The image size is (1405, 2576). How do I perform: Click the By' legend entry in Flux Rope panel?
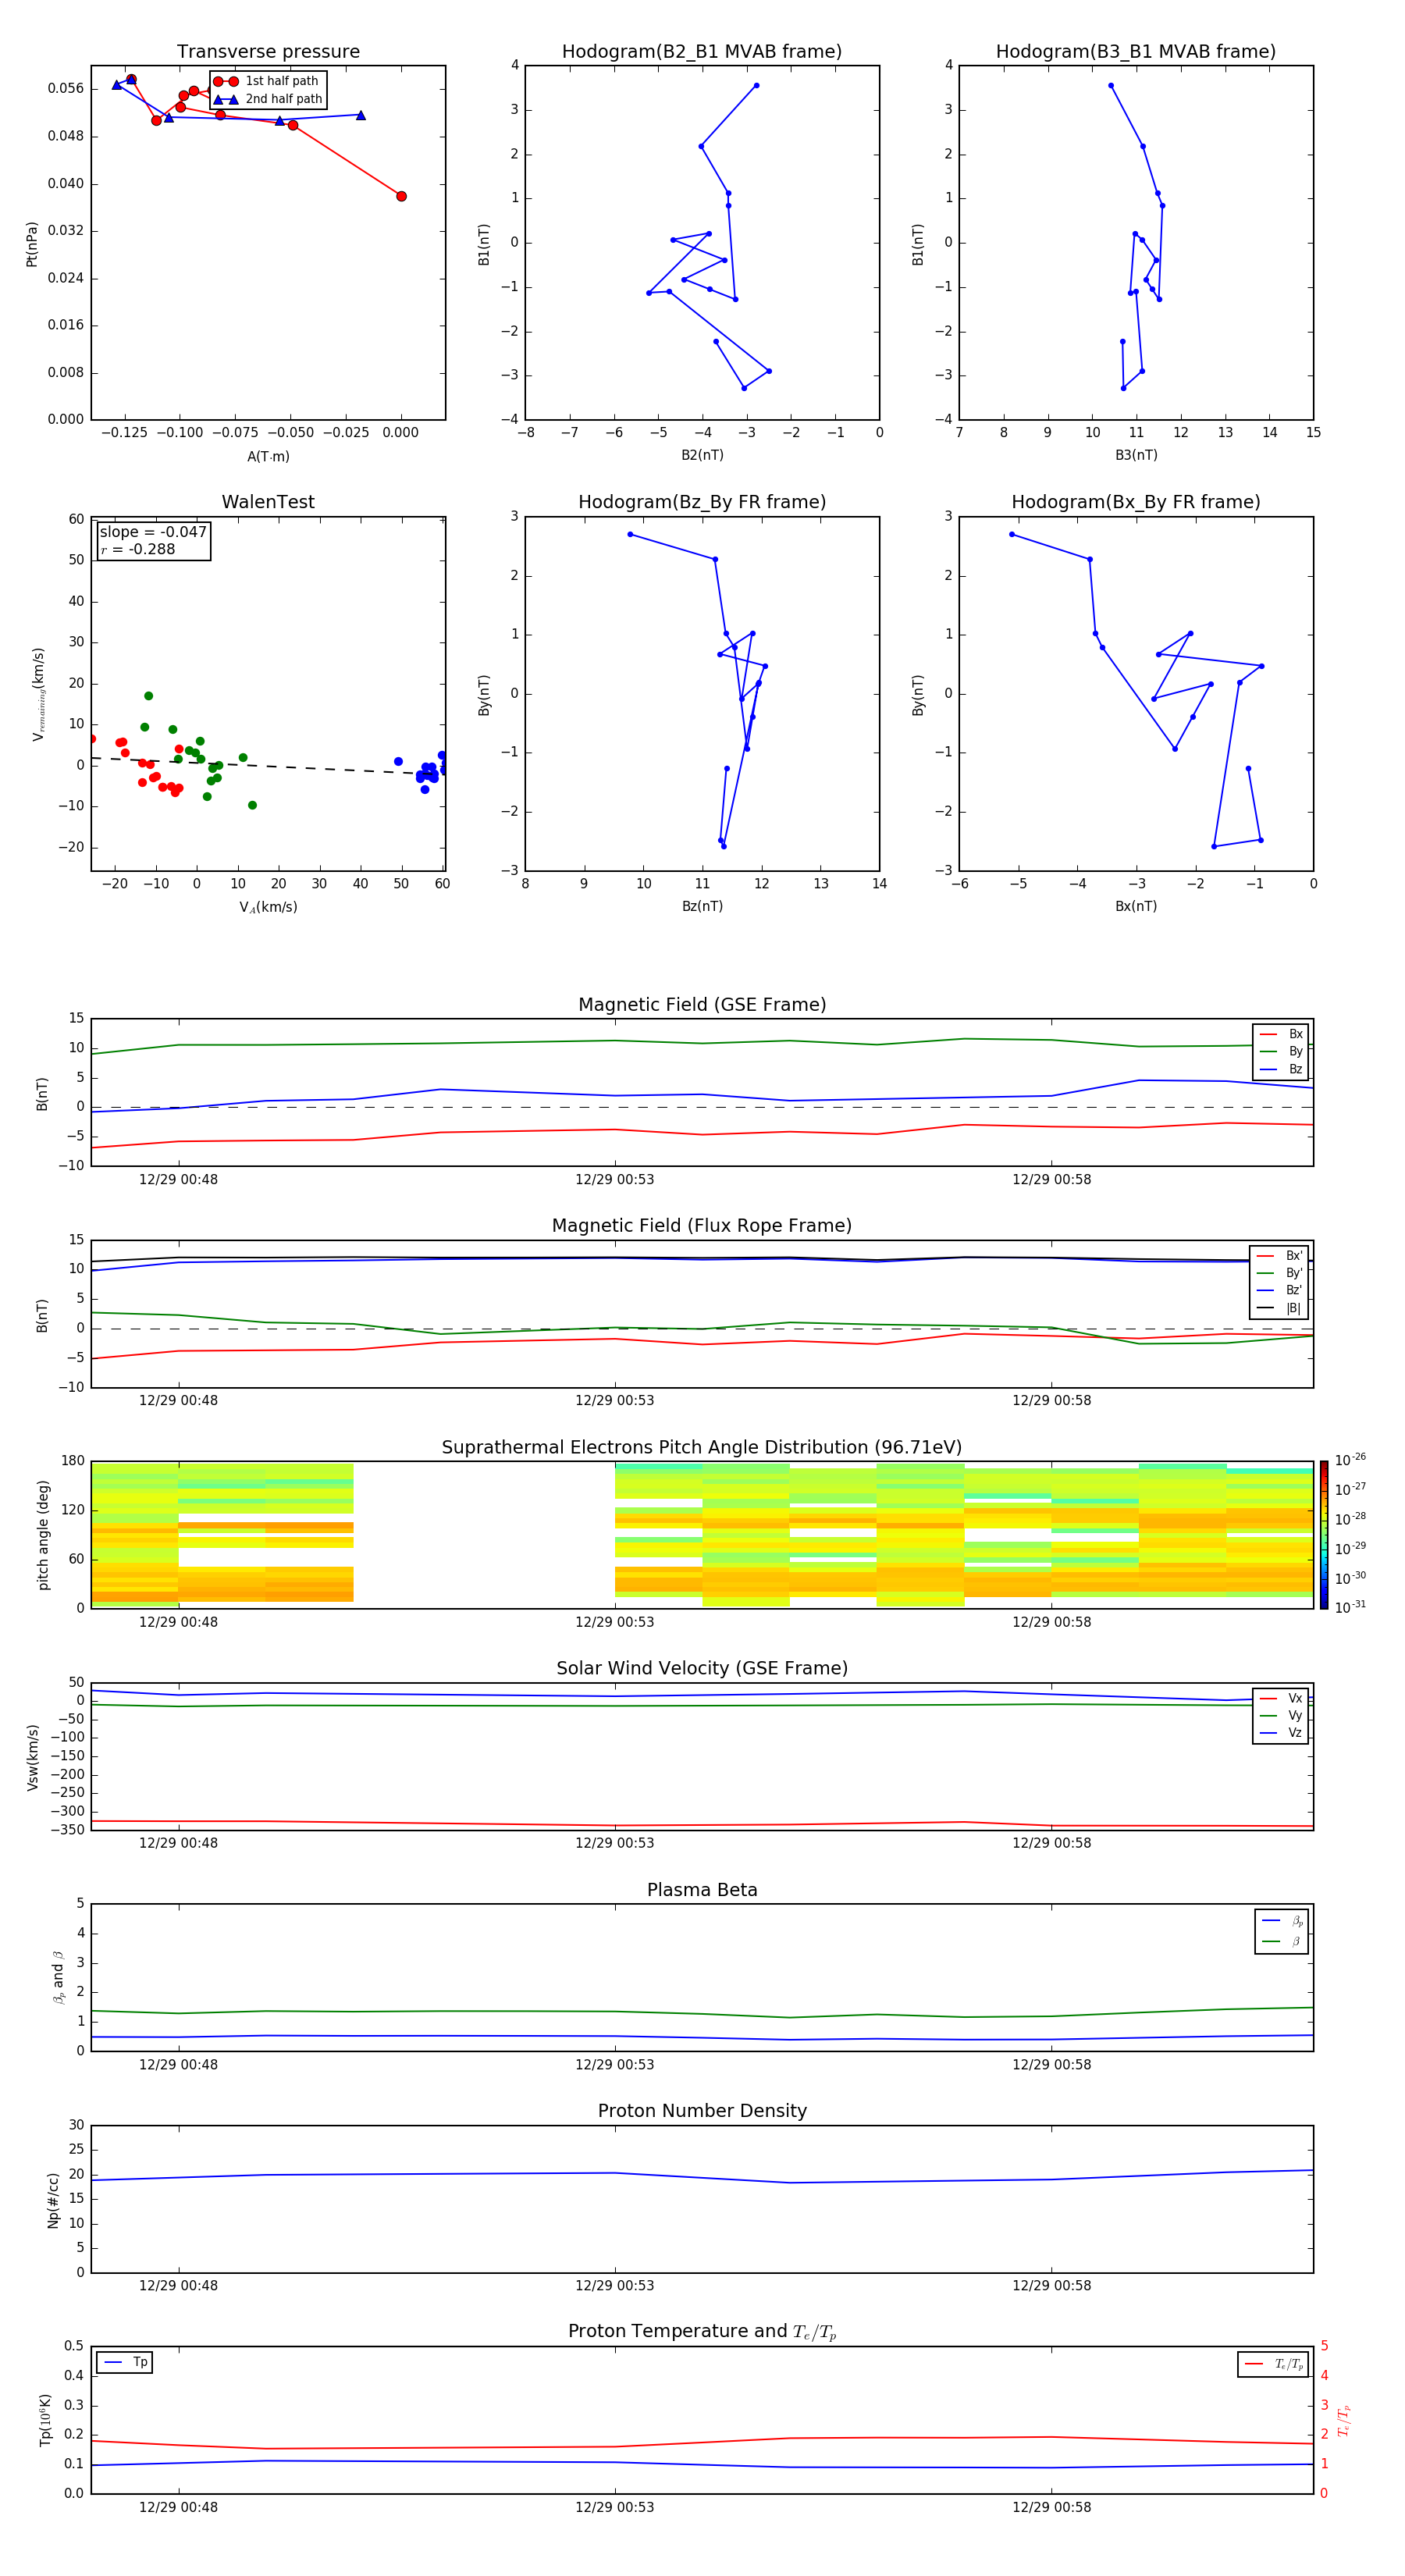[x=1279, y=1273]
